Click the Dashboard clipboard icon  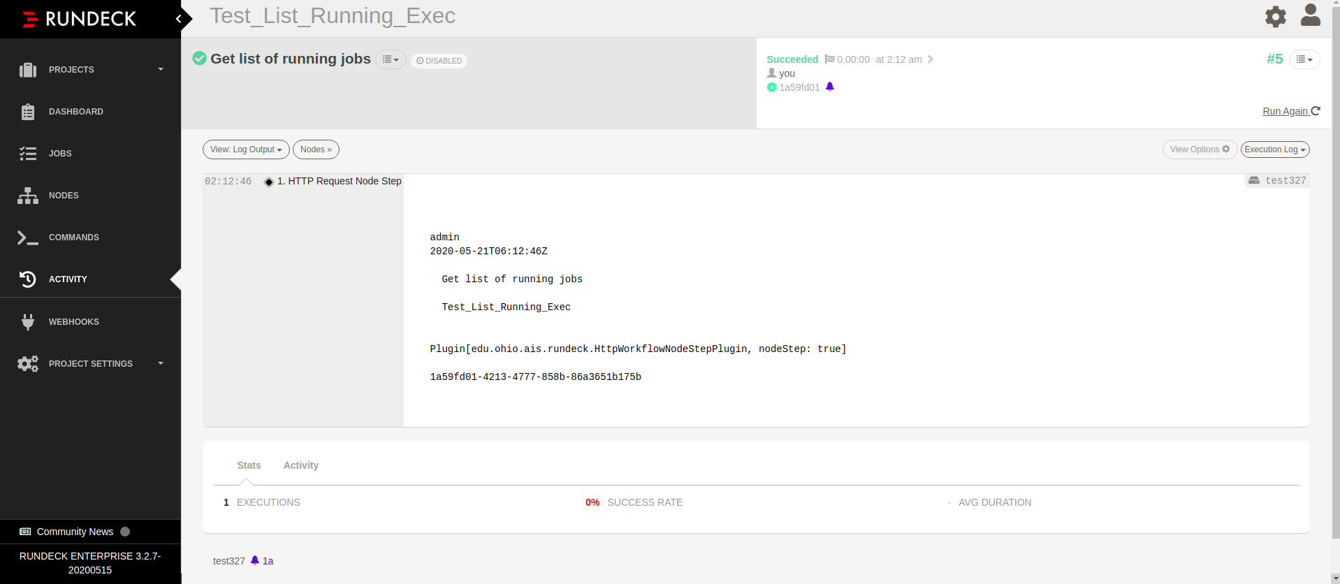pos(28,112)
